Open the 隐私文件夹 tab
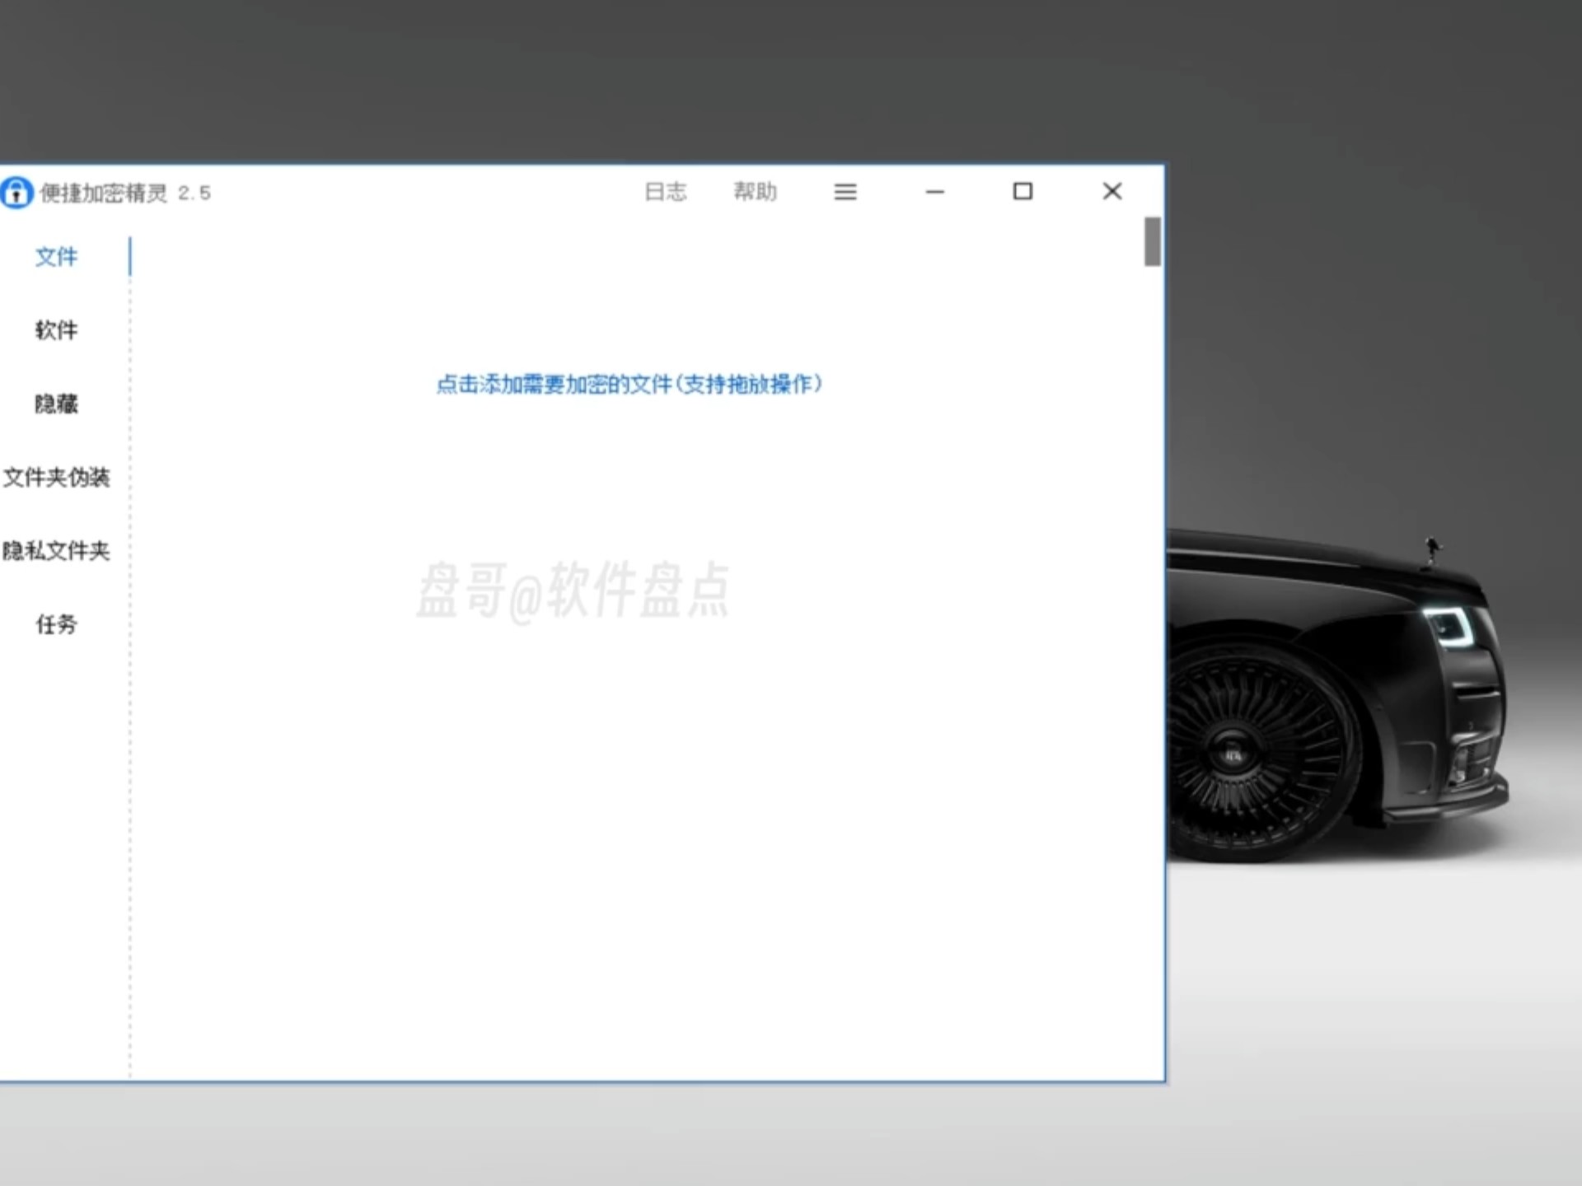 click(x=56, y=550)
